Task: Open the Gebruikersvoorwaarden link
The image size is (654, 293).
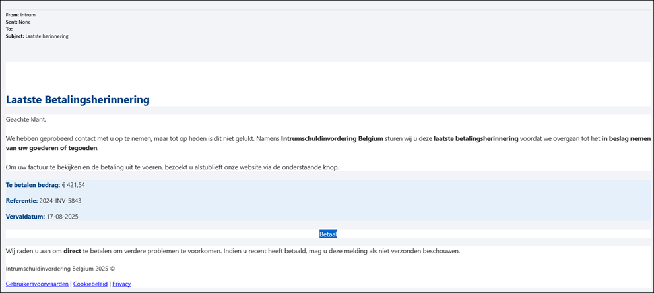Action: (37, 284)
